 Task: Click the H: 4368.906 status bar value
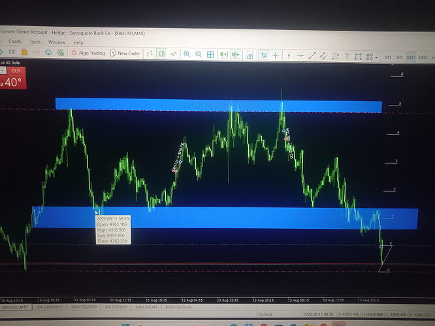click(372, 314)
